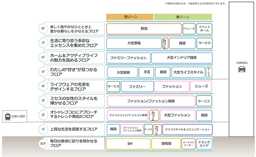Click the train icon beside 近鉄八尾駅
The width and height of the screenshot is (256, 157).
click(x=8, y=116)
